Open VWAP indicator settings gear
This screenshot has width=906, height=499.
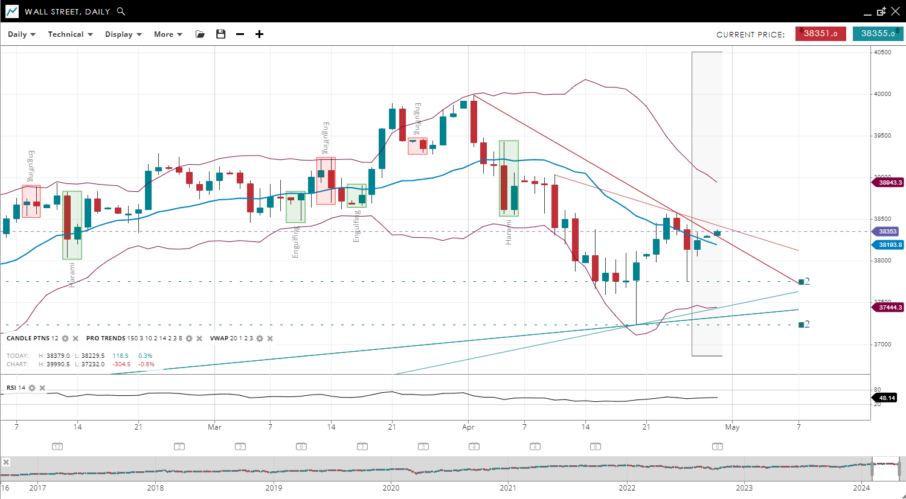coord(260,338)
